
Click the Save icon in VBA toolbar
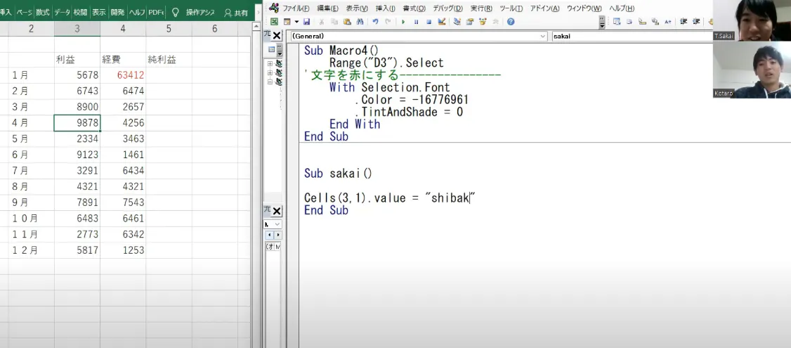coord(307,22)
